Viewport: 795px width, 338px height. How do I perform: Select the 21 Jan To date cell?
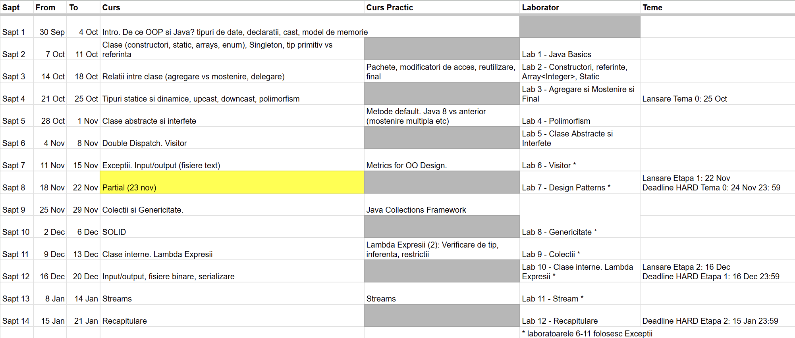83,316
